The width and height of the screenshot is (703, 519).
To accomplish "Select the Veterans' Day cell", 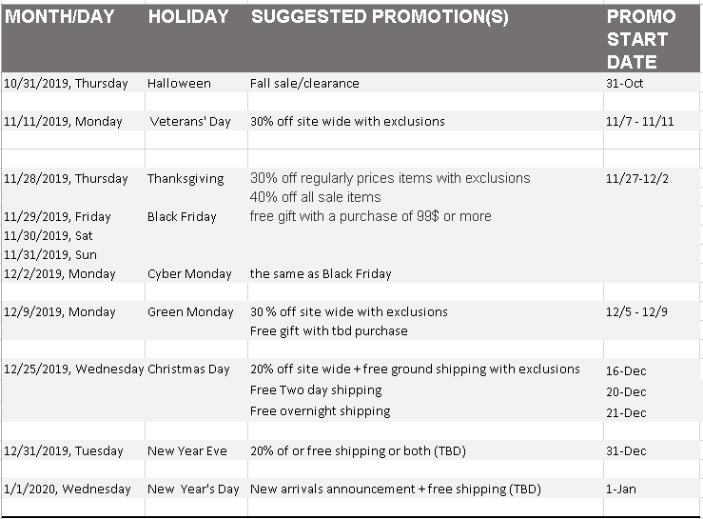I will (x=196, y=121).
